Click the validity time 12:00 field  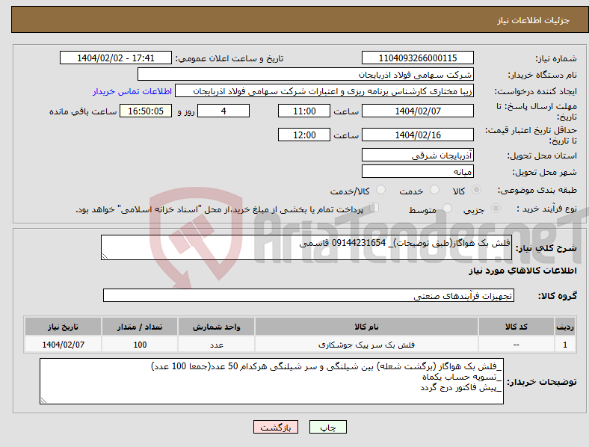[x=304, y=135]
